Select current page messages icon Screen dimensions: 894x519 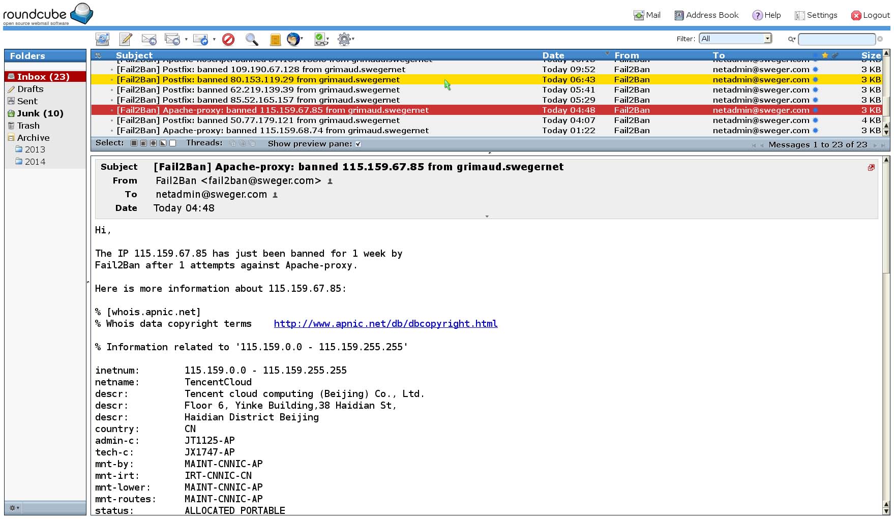143,143
